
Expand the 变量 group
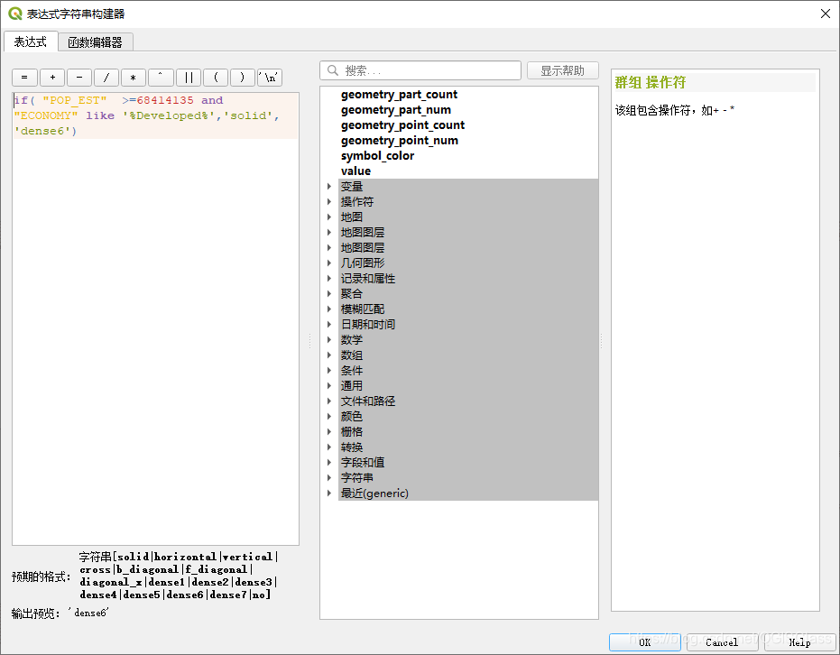click(x=329, y=187)
